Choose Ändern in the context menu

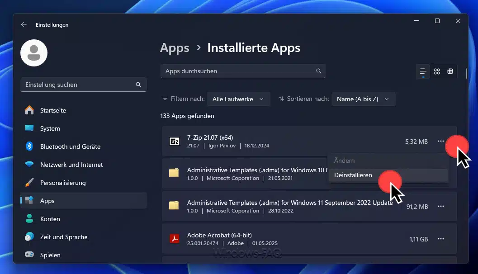click(x=345, y=161)
